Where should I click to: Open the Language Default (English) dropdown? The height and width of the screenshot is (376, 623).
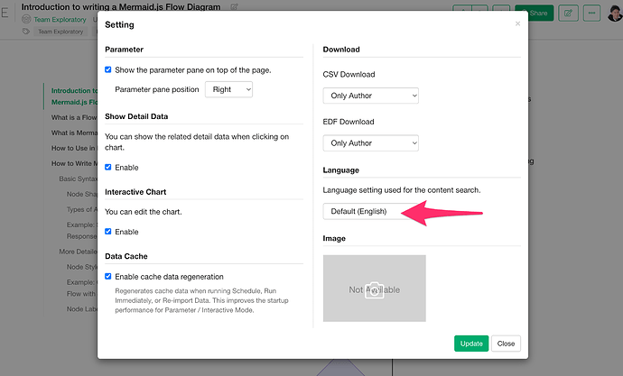pos(370,211)
